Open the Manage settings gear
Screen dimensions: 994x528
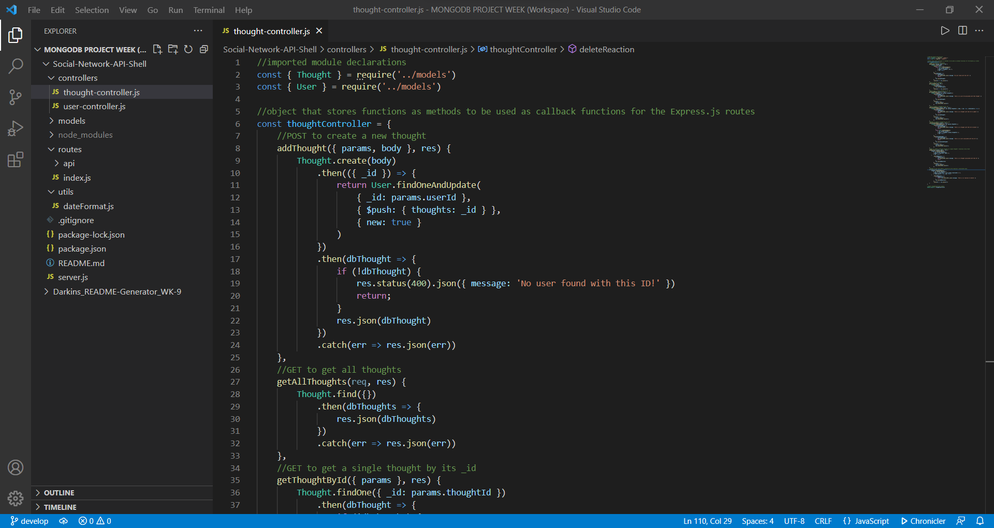[16, 498]
